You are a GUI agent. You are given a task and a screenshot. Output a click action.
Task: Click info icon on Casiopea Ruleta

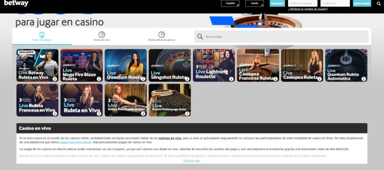(319, 79)
